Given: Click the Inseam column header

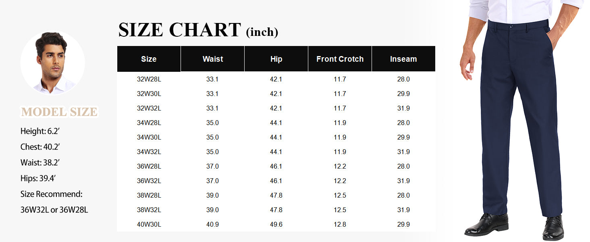Looking at the screenshot, I should click(x=403, y=59).
